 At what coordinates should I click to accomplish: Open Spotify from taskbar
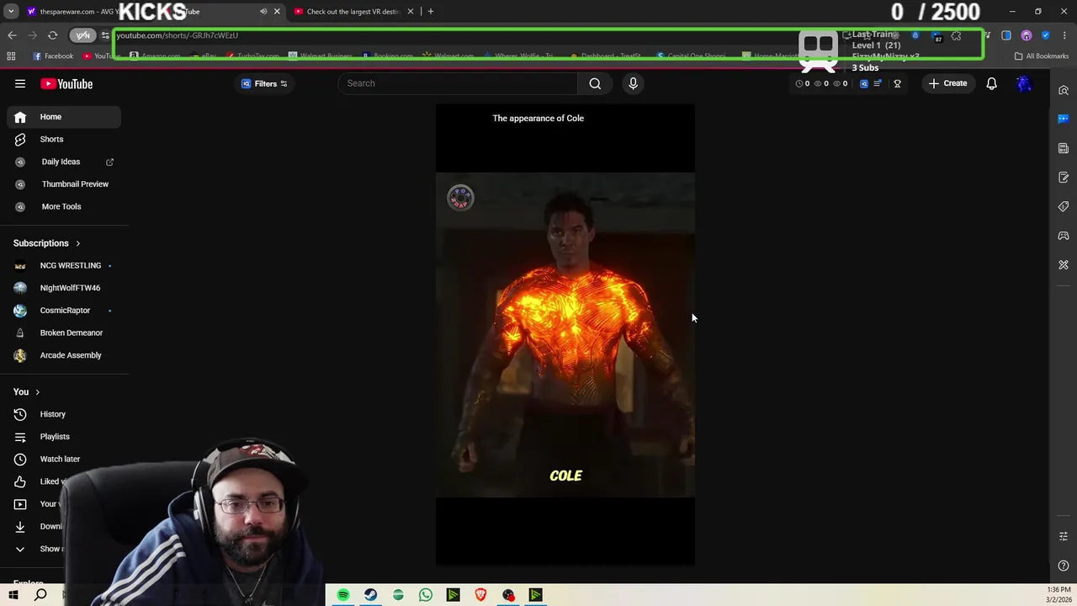pyautogui.click(x=343, y=595)
